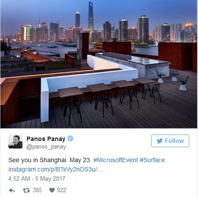This screenshot has height=197, width=198.
Task: Open the #Surface hashtag
Action: click(x=152, y=160)
